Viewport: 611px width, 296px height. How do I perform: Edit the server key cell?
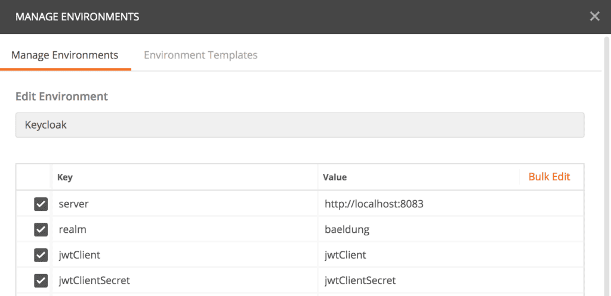click(x=185, y=204)
